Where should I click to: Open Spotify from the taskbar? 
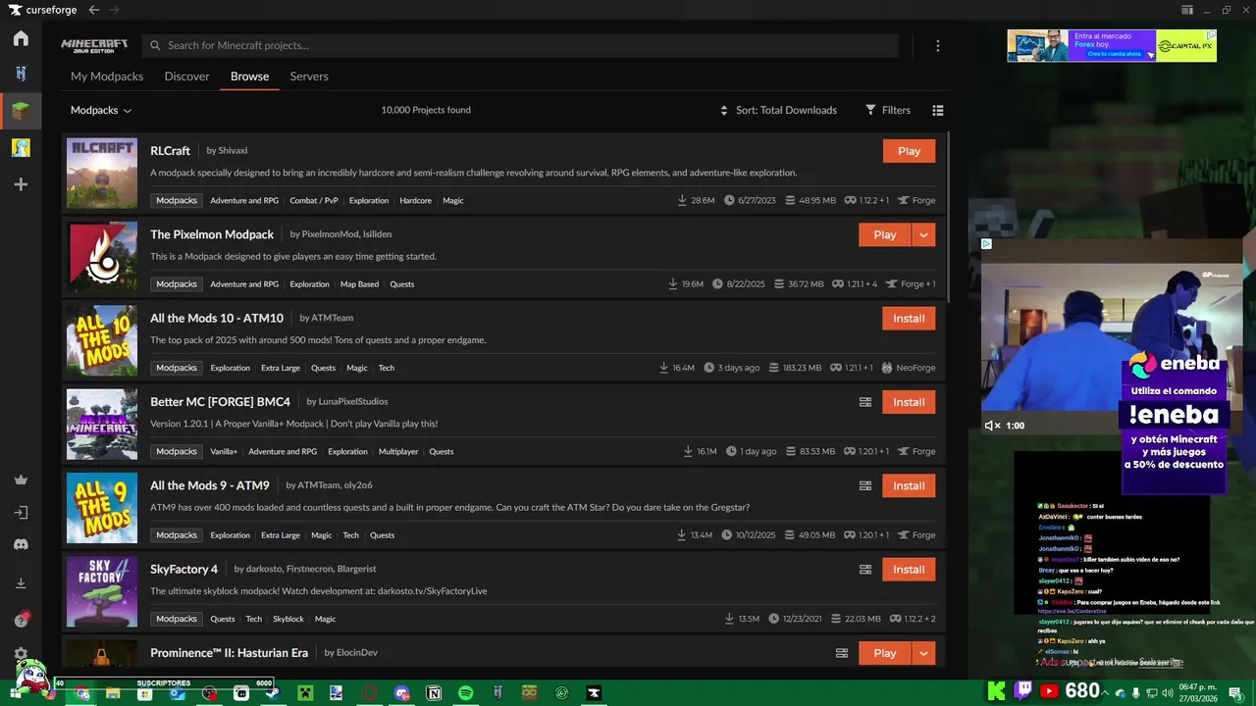[x=466, y=693]
